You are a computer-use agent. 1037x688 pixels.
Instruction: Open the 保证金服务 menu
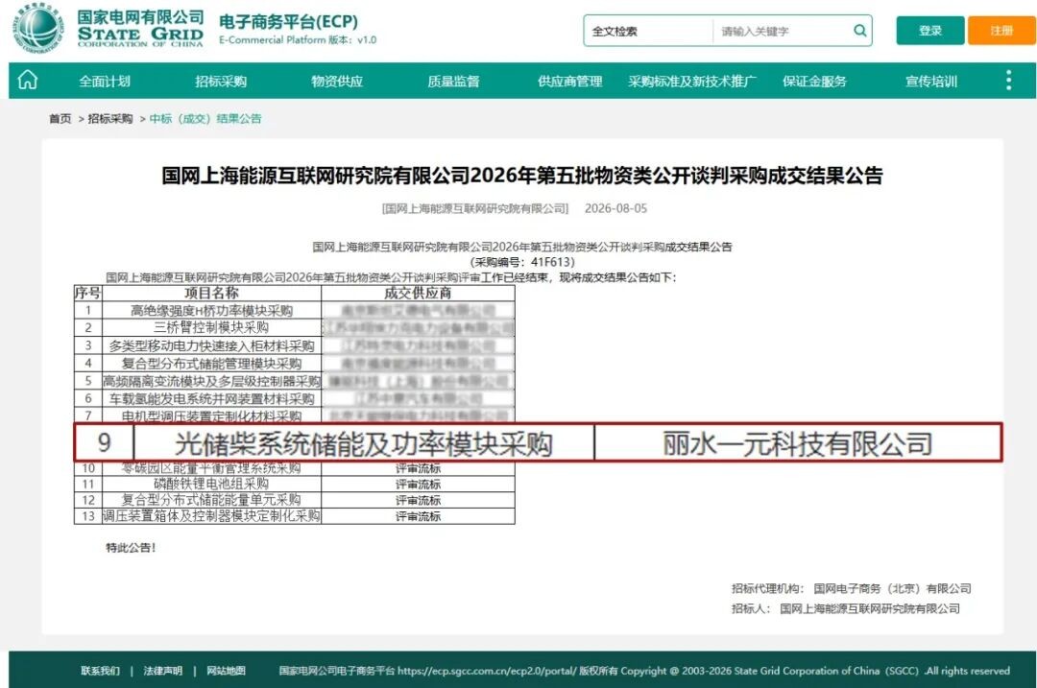tap(815, 82)
